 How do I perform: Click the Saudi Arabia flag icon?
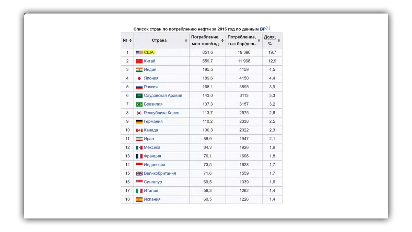coord(139,96)
